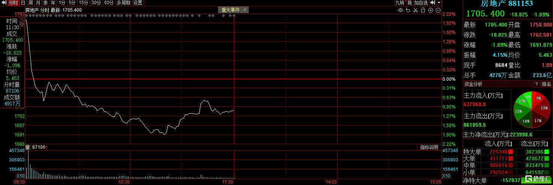This screenshot has width=553, height=185.
Task: Switch to the 日 daily chart tab
Action: [23, 3]
